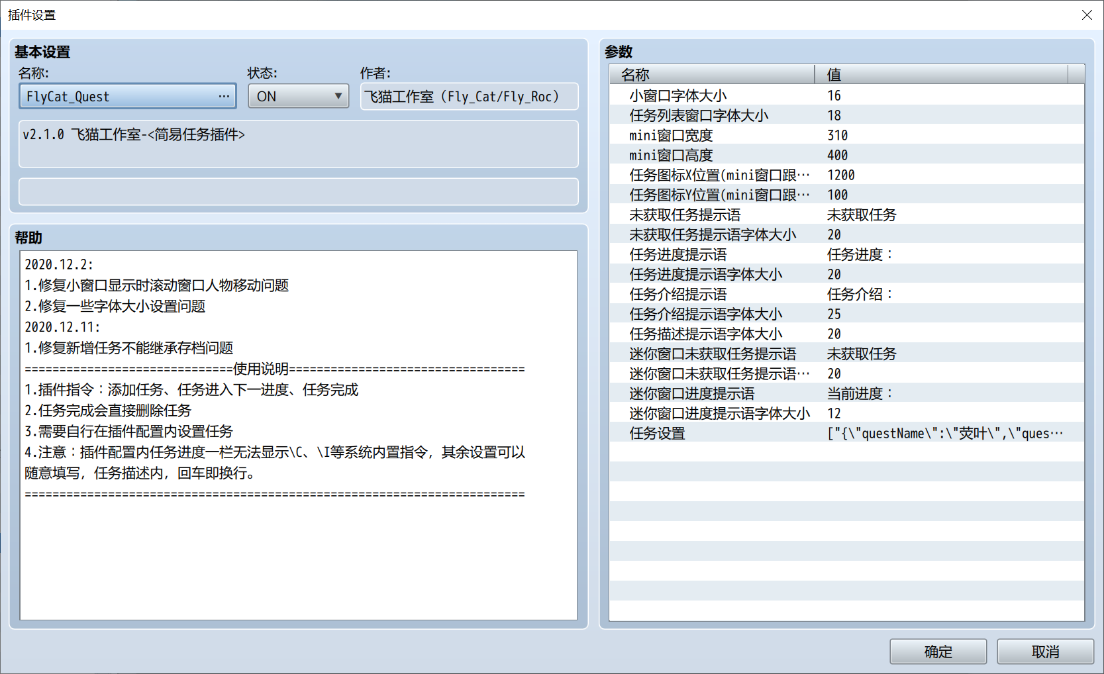Image resolution: width=1104 pixels, height=674 pixels.
Task: Select the 未获取任务提示语字体大小 parameter
Action: 846,234
